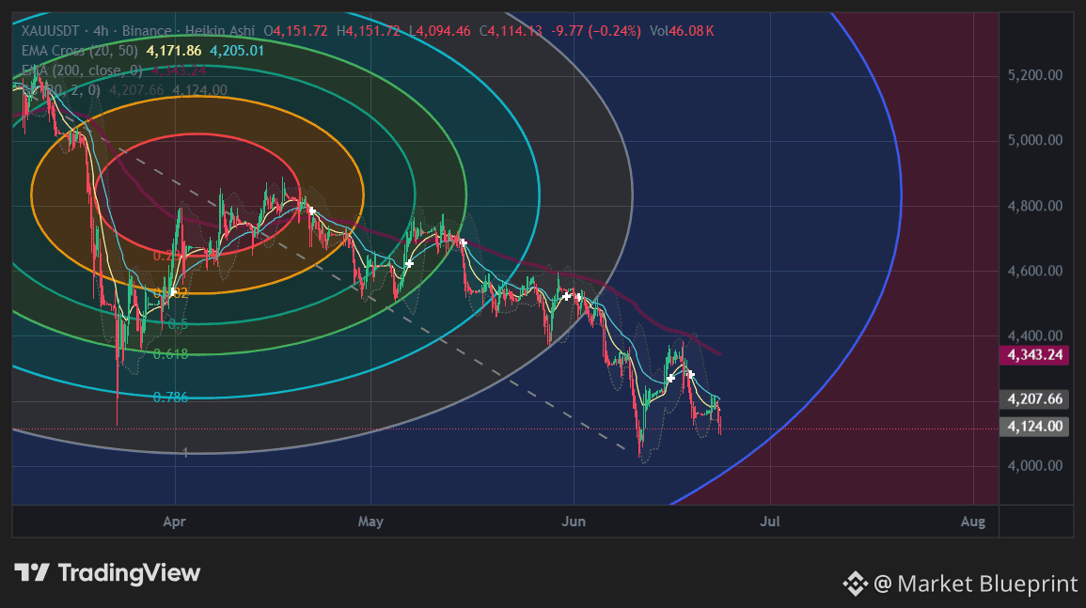
Task: Click the C4,114.13 close price readout
Action: click(512, 31)
